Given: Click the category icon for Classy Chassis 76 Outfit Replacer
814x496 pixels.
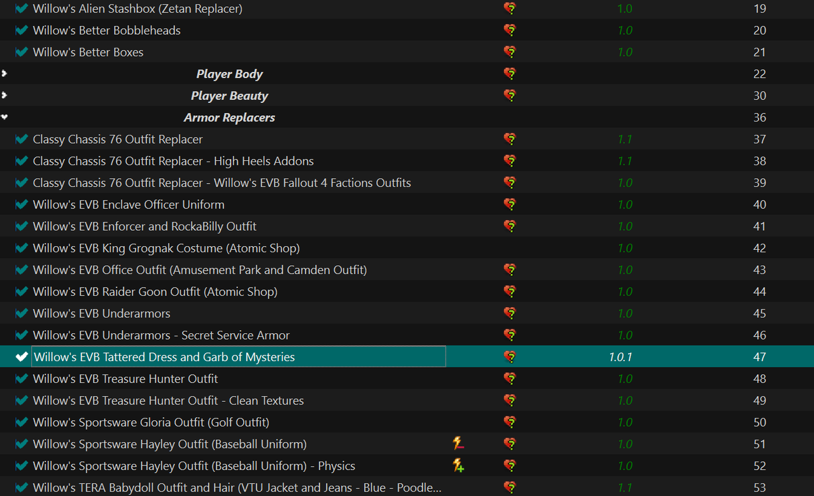Looking at the screenshot, I should point(510,139).
